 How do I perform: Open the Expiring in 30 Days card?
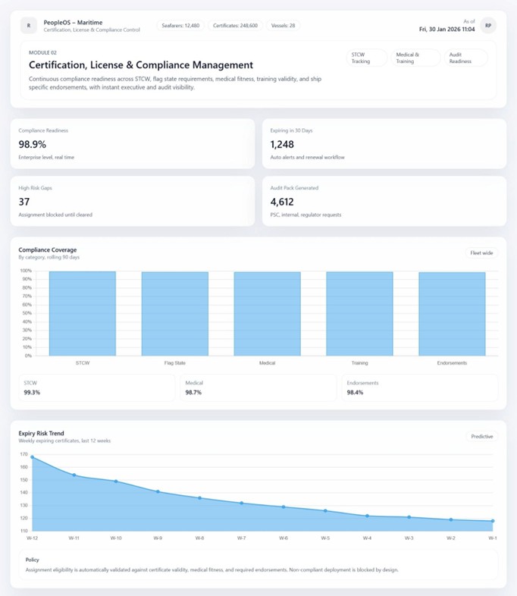pyautogui.click(x=384, y=143)
